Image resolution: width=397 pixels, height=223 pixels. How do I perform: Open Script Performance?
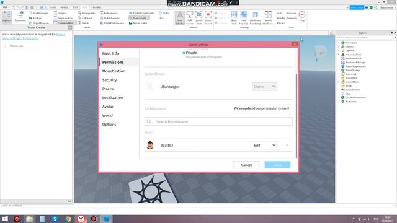pyautogui.click(x=112, y=23)
